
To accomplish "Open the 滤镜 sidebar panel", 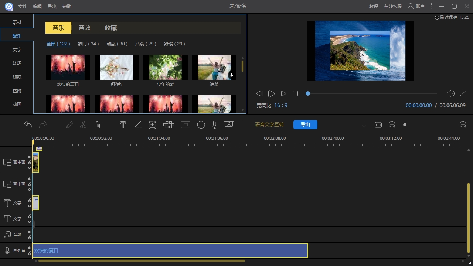I will 17,77.
